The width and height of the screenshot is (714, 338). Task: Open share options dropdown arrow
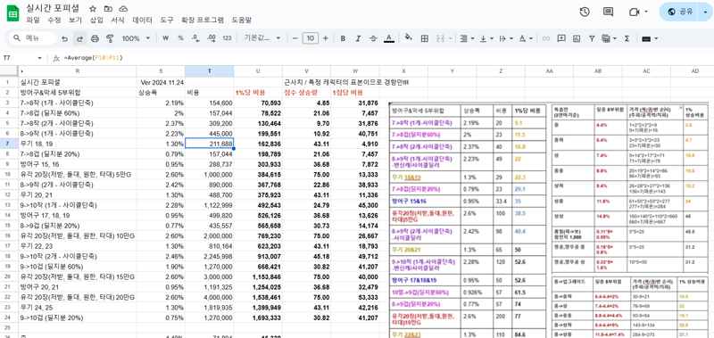(x=705, y=12)
